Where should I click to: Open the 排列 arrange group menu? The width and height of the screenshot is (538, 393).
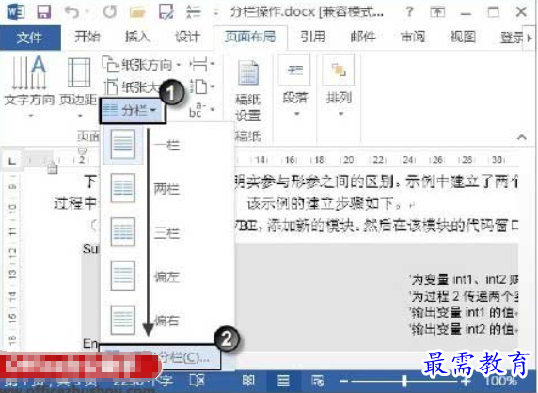tap(340, 86)
